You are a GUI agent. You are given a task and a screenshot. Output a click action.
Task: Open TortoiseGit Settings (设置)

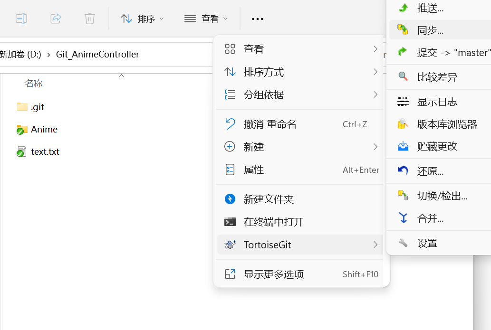point(427,243)
